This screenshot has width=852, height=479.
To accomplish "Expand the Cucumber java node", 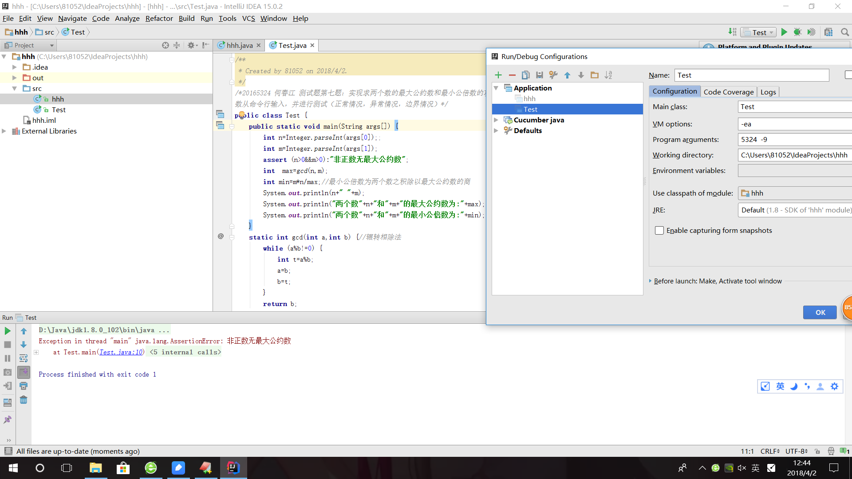I will [497, 120].
